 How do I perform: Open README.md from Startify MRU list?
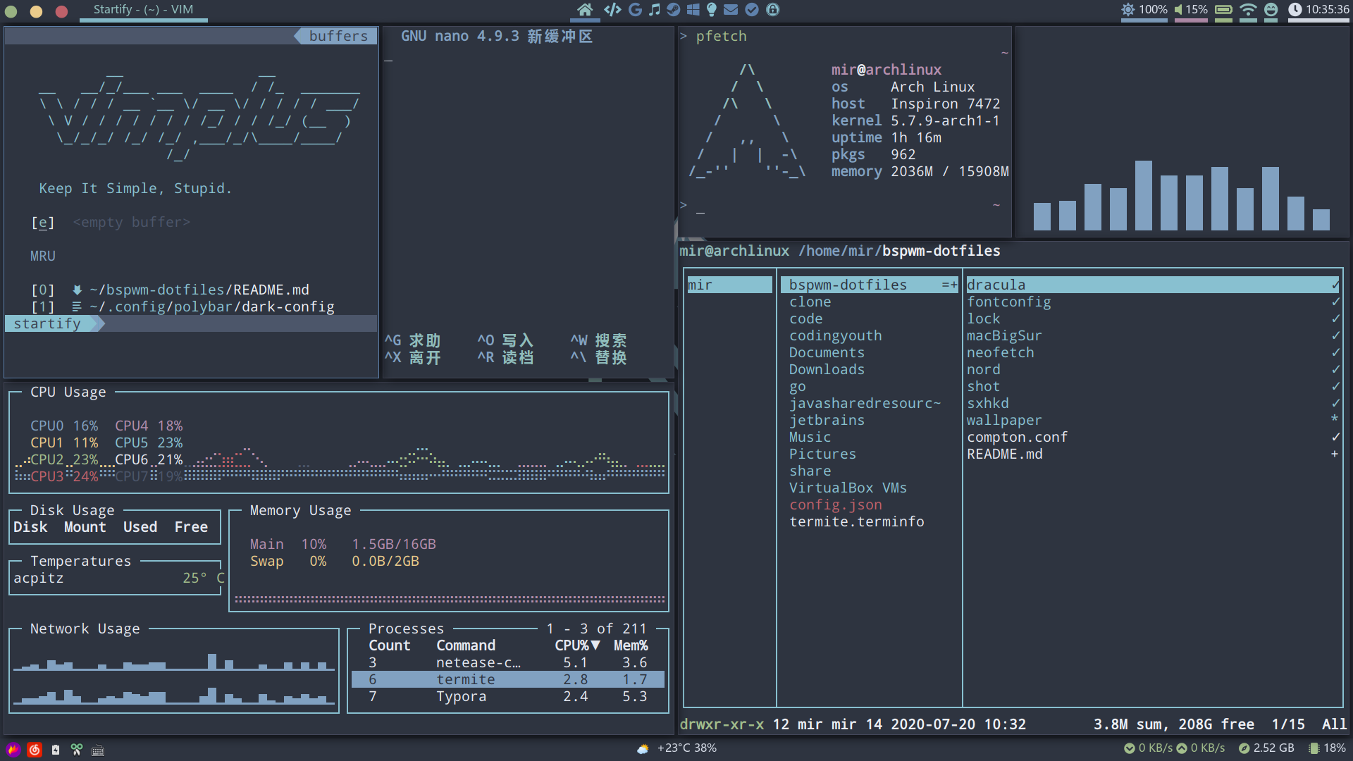point(199,290)
